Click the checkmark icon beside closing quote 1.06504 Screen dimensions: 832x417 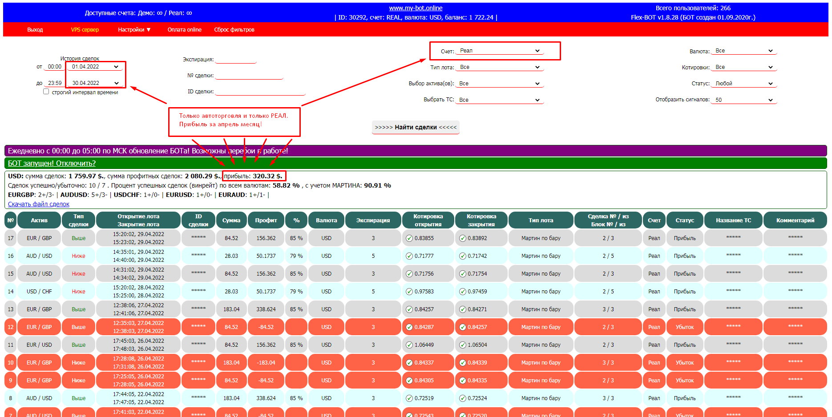(463, 345)
